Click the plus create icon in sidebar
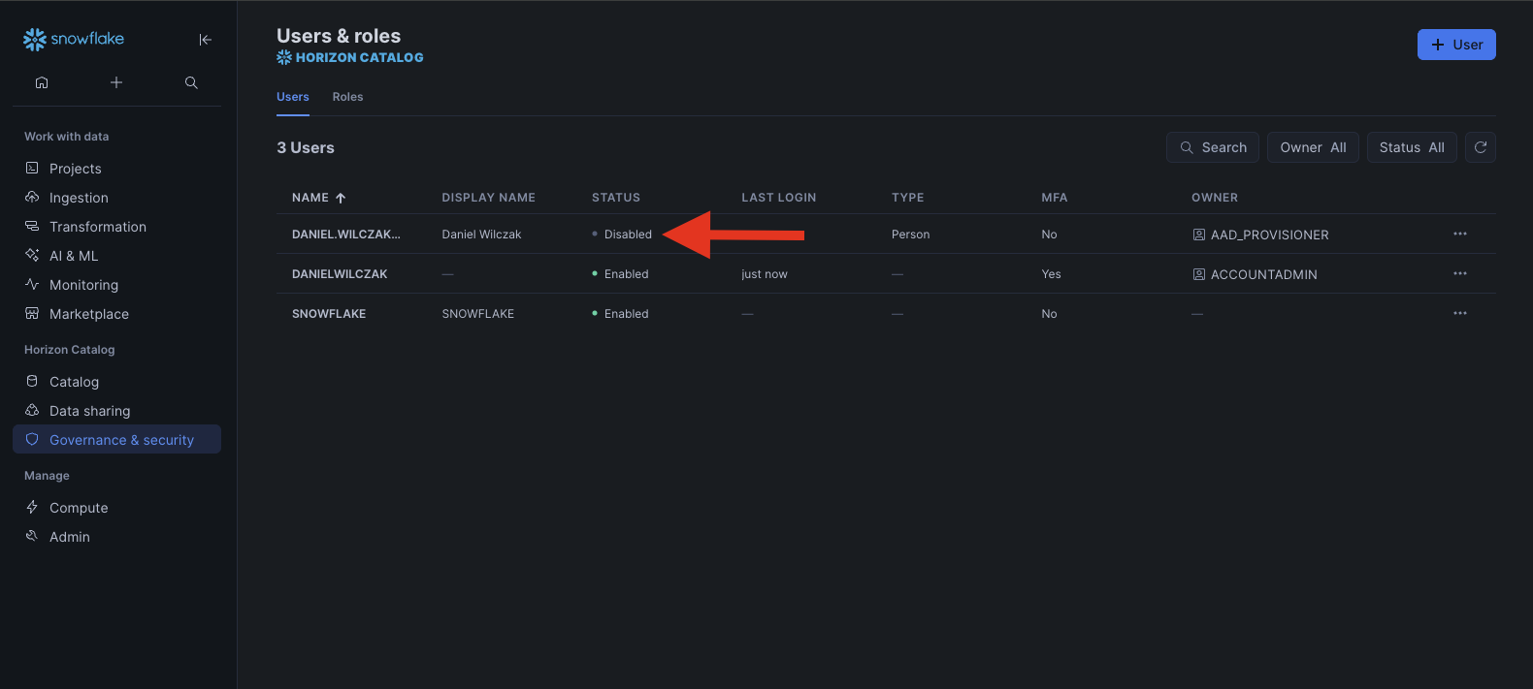 click(116, 82)
